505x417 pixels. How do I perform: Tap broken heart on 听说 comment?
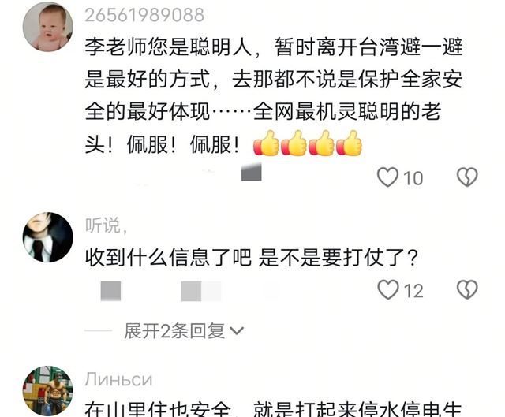(x=467, y=290)
